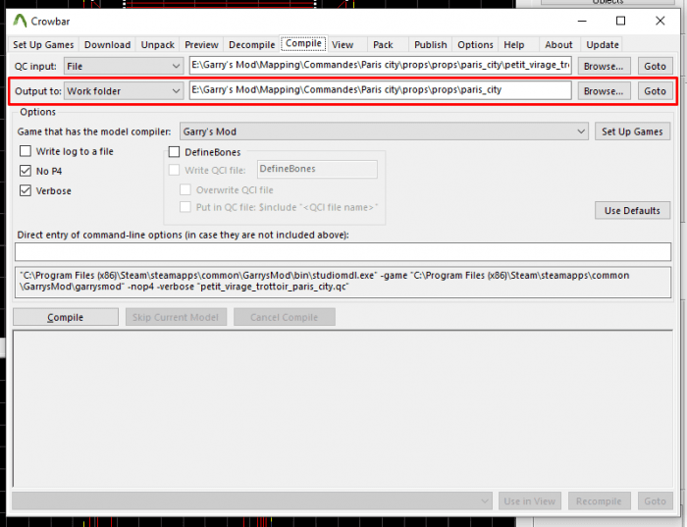Disable the Verbose checkbox

26,190
